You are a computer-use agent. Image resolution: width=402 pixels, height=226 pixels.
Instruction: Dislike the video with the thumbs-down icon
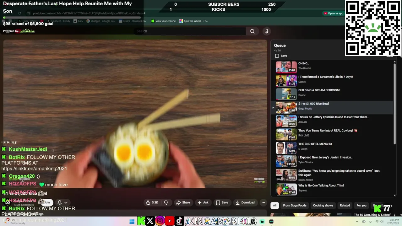166,202
